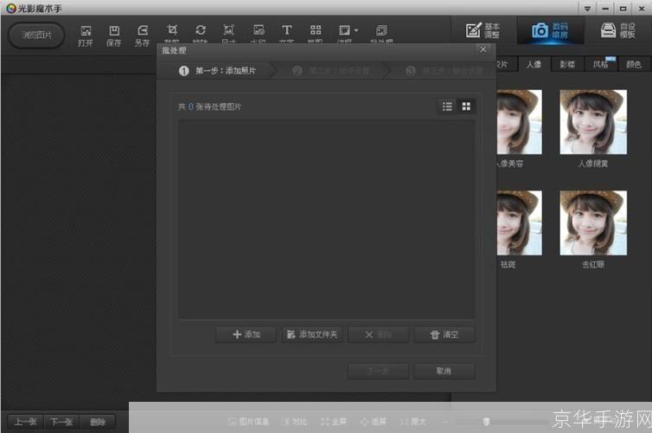Select the 影楼 effects sub-tab
Viewport: 652px width, 433px height.
click(x=567, y=64)
